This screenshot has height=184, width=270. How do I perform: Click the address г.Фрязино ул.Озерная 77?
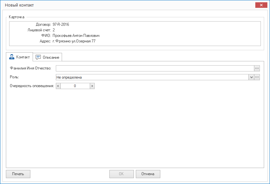[74, 41]
